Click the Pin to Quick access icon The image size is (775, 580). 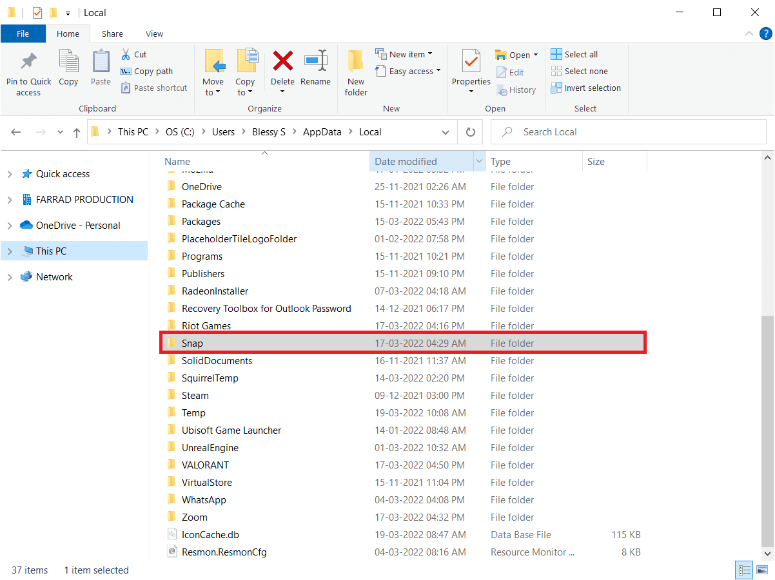click(28, 62)
